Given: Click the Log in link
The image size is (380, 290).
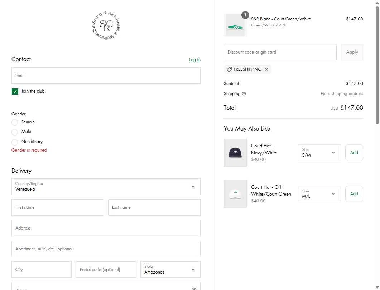Looking at the screenshot, I should point(194,60).
